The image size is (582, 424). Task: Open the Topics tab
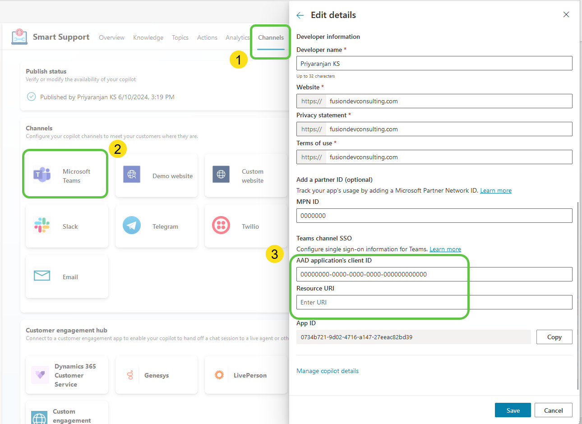click(x=180, y=37)
